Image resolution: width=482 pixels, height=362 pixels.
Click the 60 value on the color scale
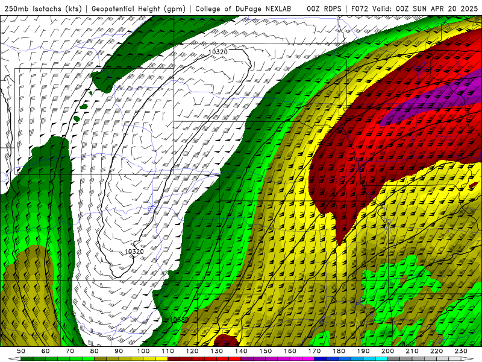click(46, 351)
